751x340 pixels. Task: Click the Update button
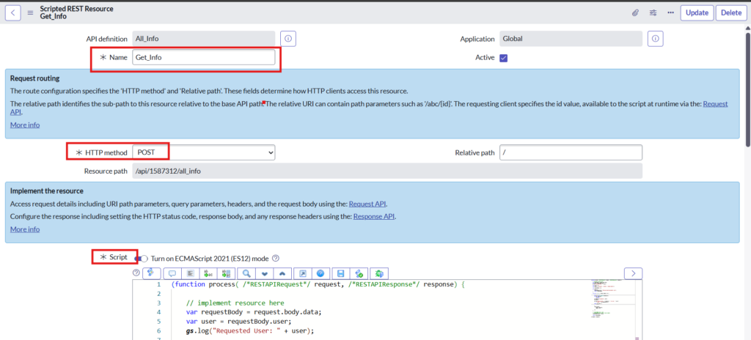[x=696, y=12]
